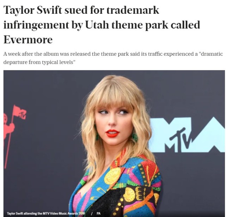
Task: Click the red MTV flag in the photo
Action: click(x=20, y=112)
